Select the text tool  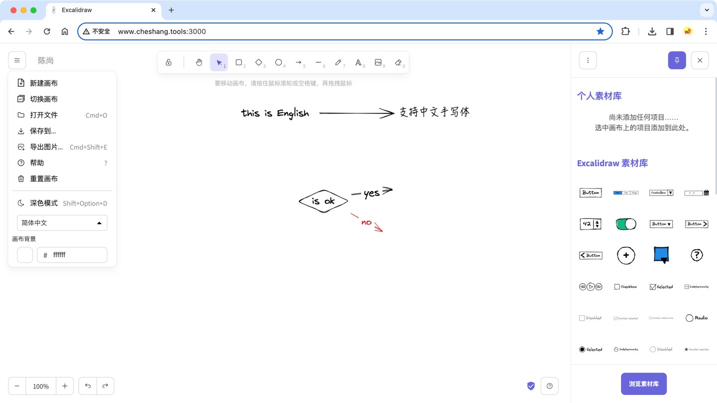358,62
